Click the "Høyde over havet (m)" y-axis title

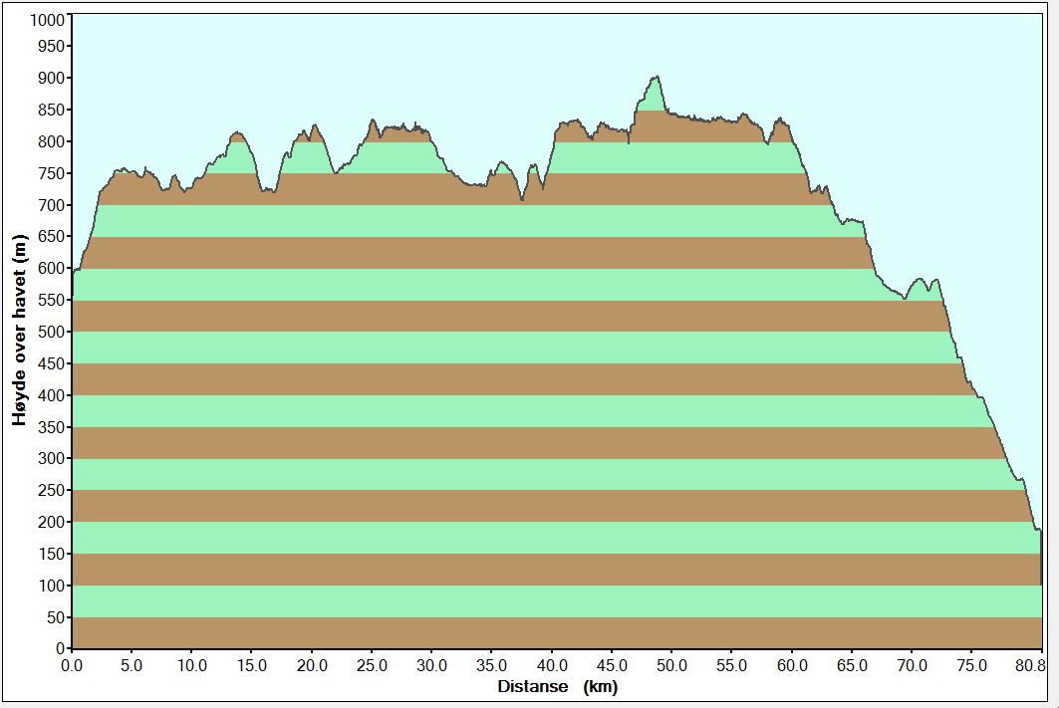[19, 330]
